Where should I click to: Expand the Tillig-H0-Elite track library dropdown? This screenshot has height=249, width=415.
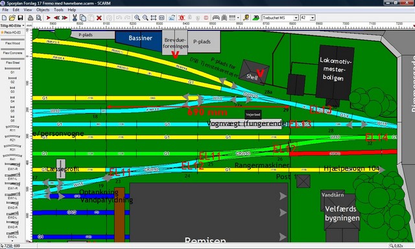[x=12, y=26]
